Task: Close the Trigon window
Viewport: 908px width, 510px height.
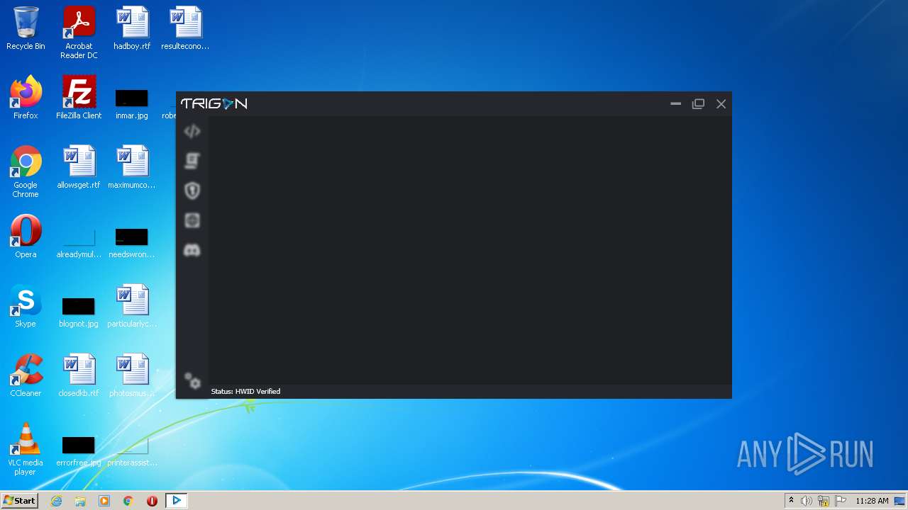Action: point(721,104)
